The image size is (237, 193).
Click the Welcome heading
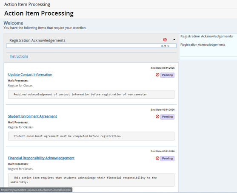pyautogui.click(x=13, y=23)
